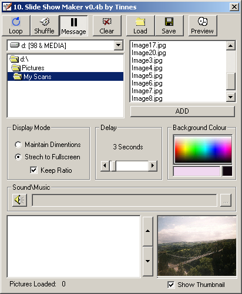Move selected picture down in list
This screenshot has height=294, width=242.
tap(148, 261)
